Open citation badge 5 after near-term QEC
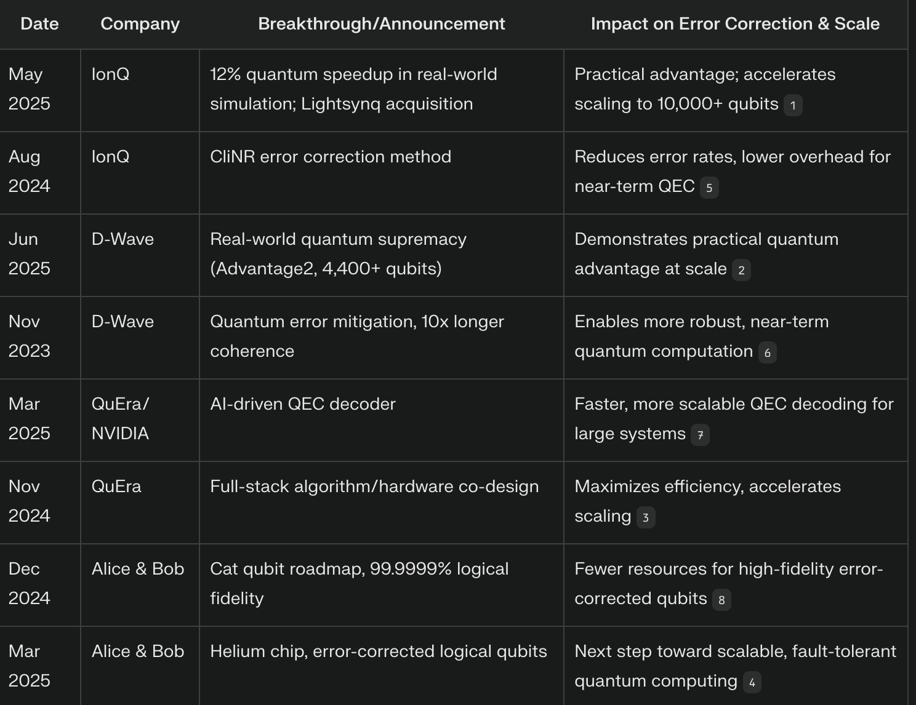The height and width of the screenshot is (705, 916). tap(709, 188)
